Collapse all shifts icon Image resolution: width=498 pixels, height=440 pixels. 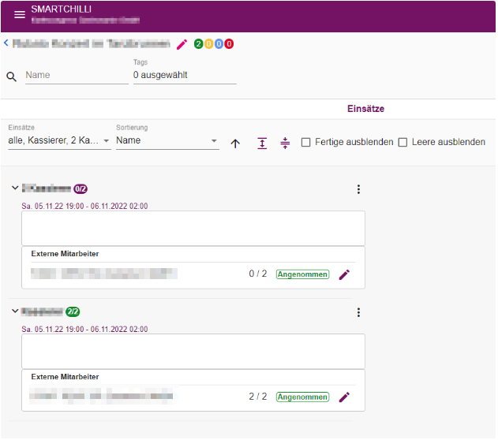(285, 143)
